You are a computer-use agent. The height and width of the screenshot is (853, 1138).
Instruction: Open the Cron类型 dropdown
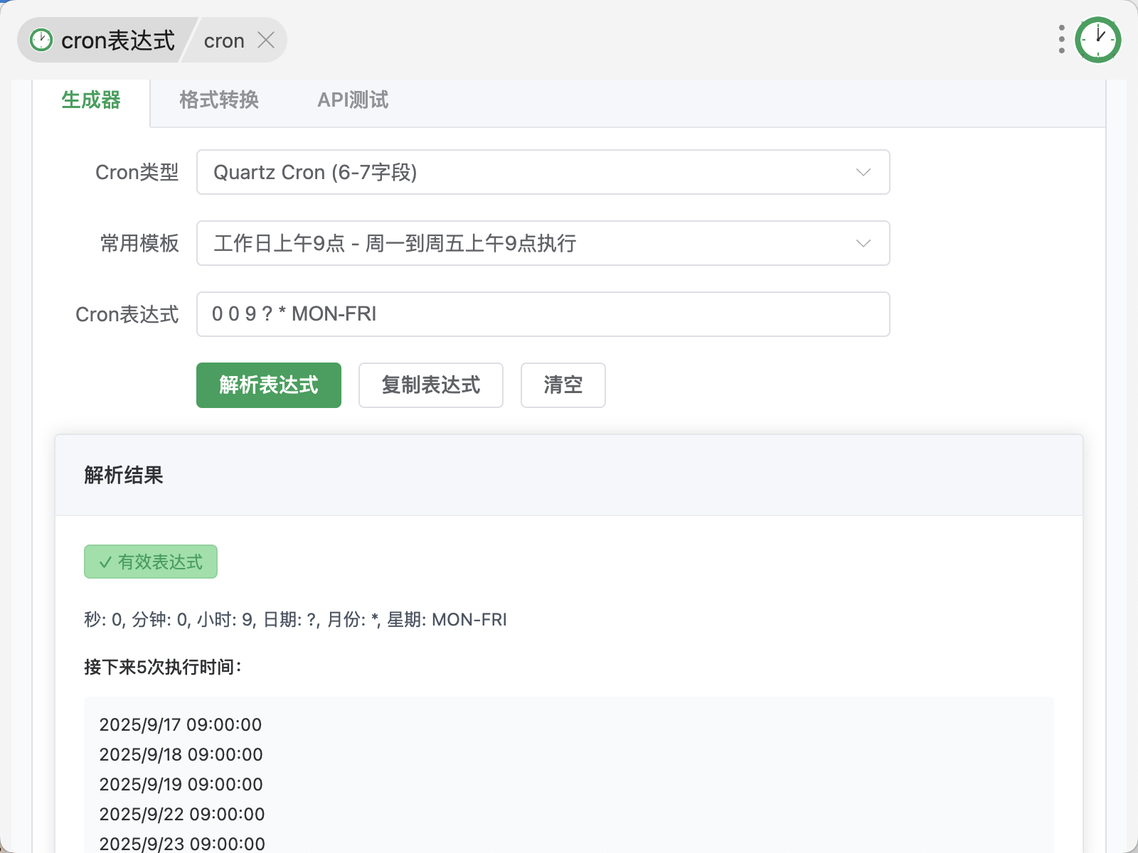543,172
